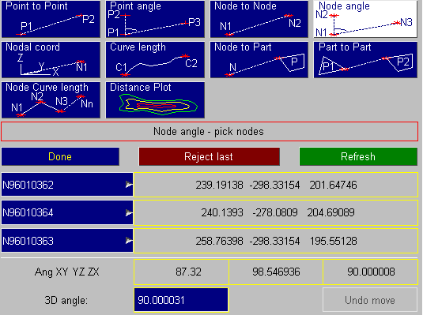Expand popup arrow for node N96010362

129,185
